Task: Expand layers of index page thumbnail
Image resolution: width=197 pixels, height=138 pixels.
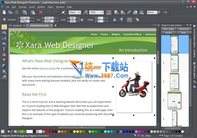Action: coord(164,44)
